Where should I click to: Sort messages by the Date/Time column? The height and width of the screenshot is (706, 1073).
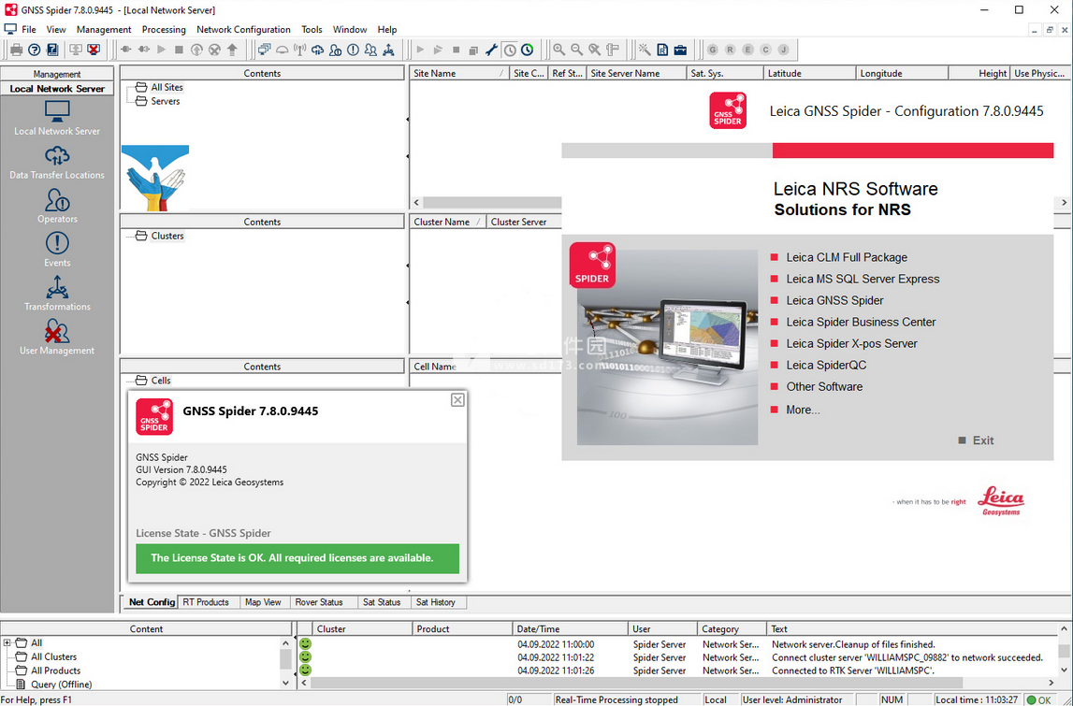(570, 628)
